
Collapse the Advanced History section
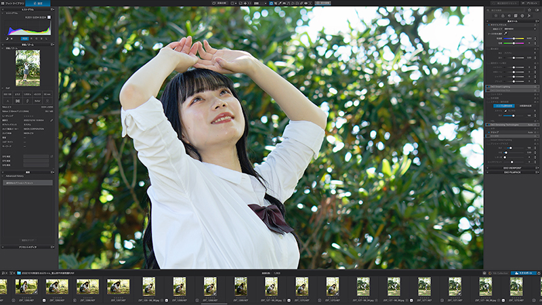coord(3,176)
